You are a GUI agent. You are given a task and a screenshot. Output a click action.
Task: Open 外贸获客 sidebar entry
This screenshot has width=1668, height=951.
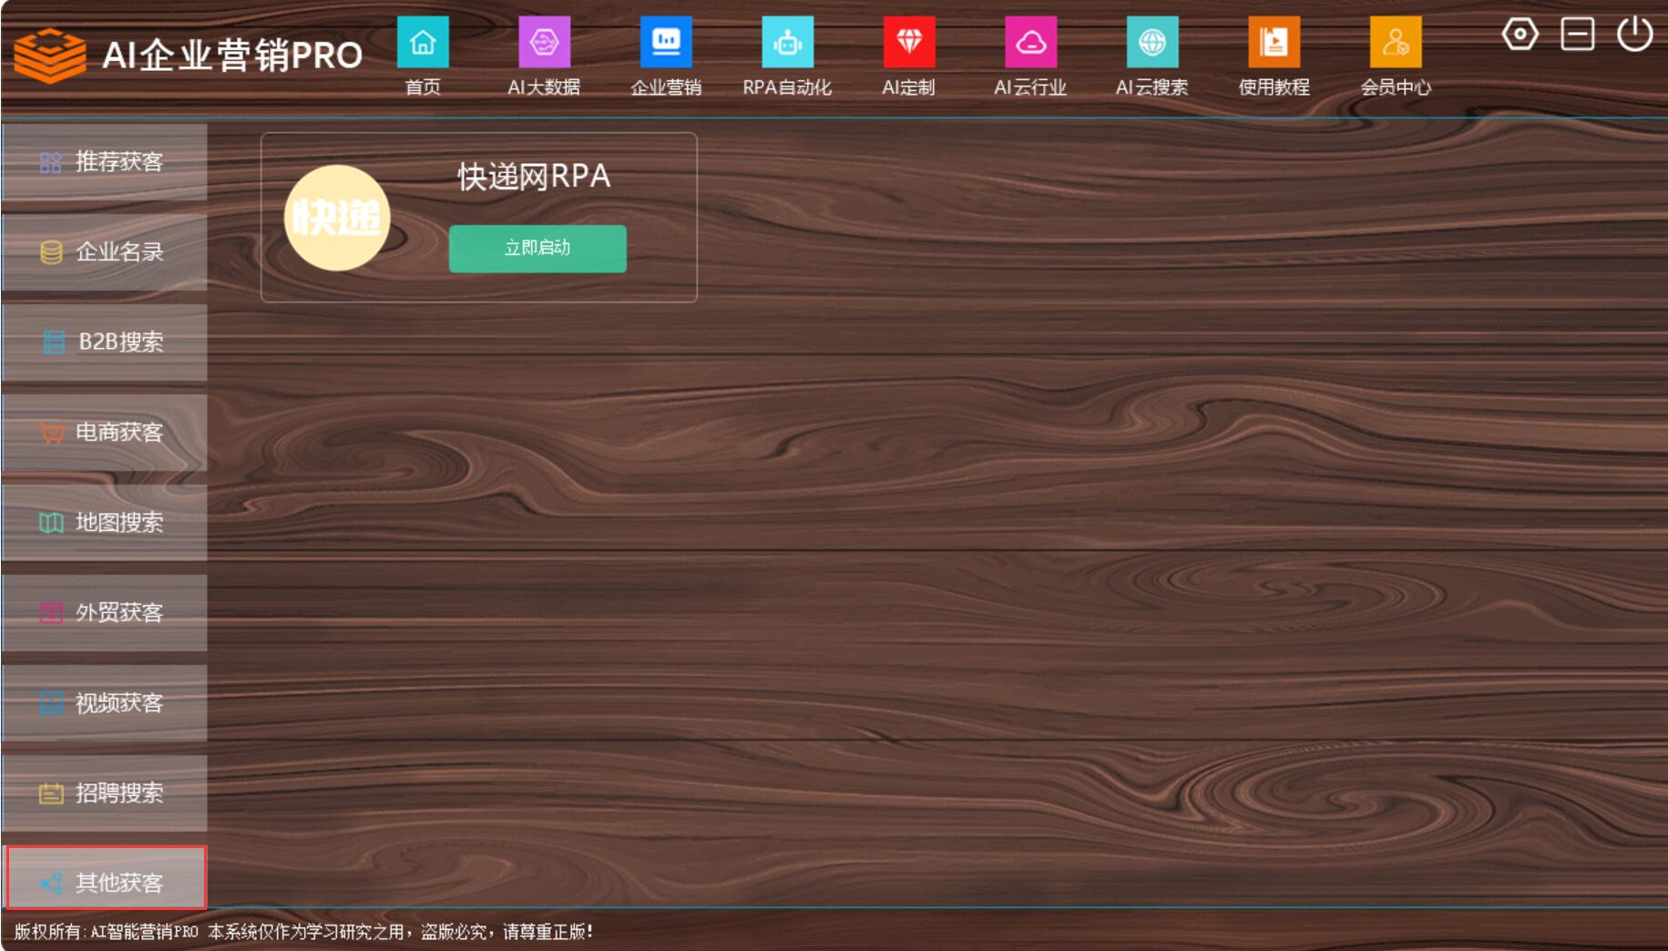tap(105, 613)
